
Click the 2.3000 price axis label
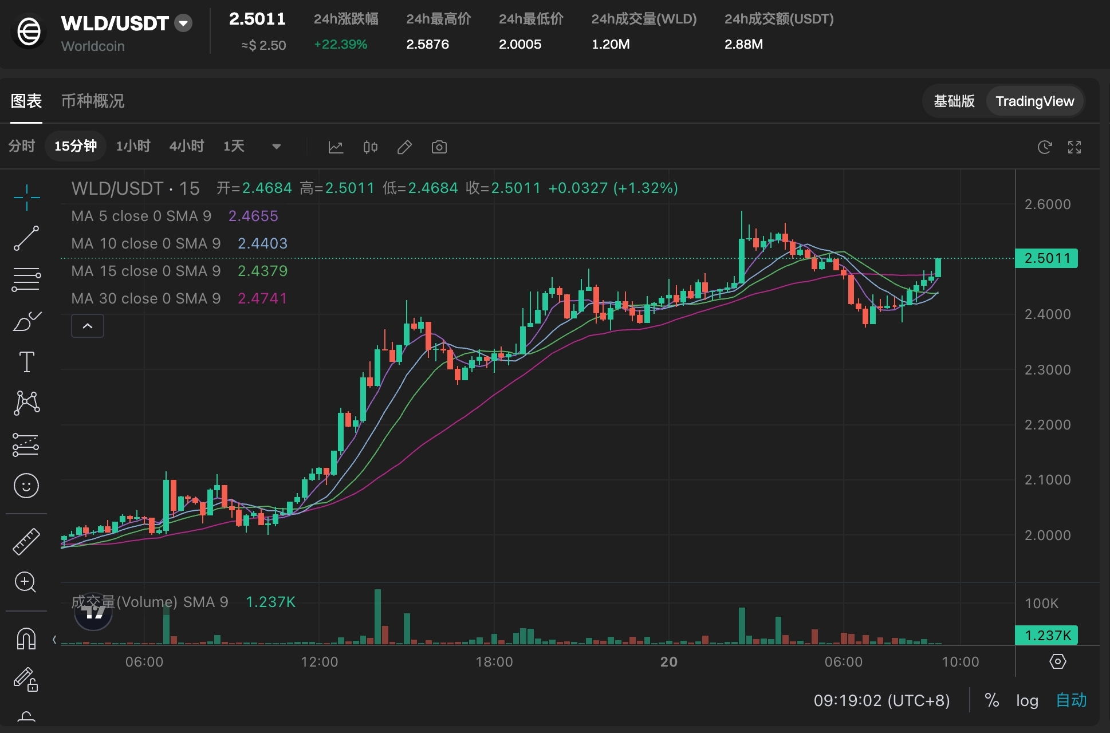[x=1048, y=370]
